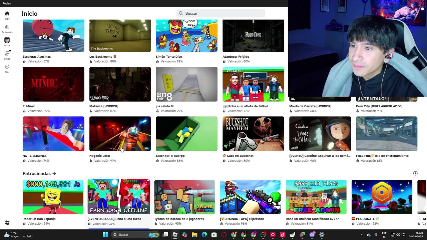The image size is (427, 240).
Task: Click the info icon beside Patrocinadas row
Action: coord(415,173)
